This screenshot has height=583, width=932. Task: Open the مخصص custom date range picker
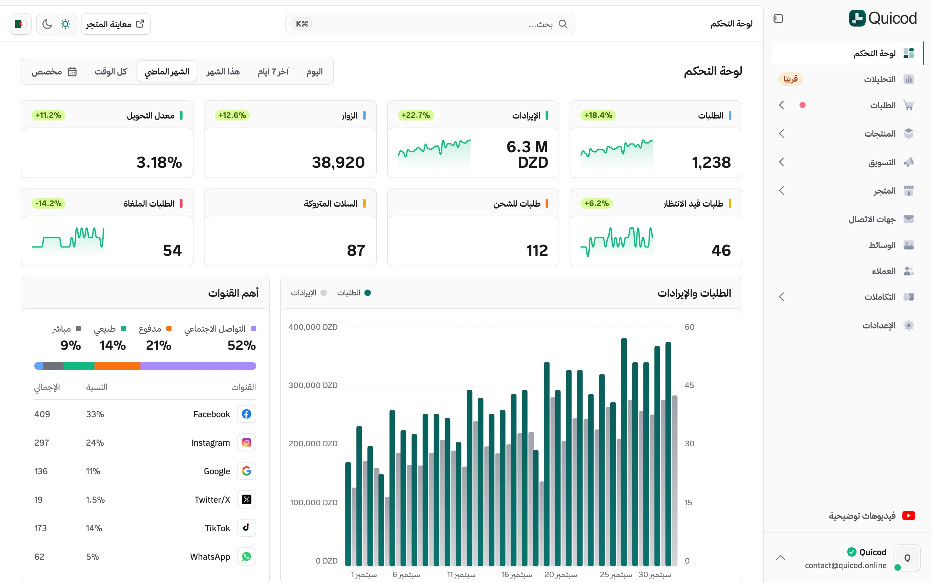[x=54, y=72]
